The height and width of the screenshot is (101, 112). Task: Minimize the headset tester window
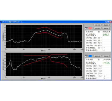106,22
